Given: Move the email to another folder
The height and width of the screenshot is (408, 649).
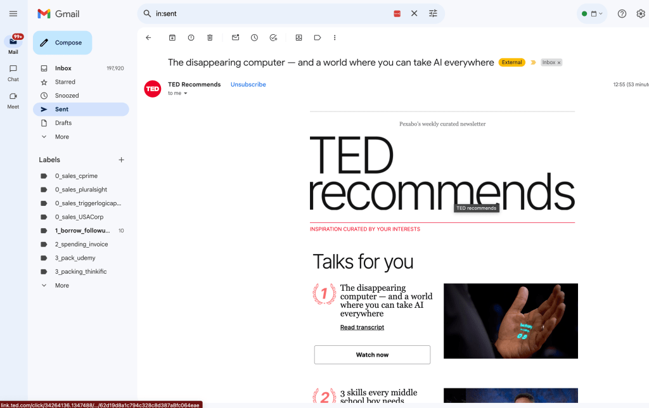Looking at the screenshot, I should [299, 37].
